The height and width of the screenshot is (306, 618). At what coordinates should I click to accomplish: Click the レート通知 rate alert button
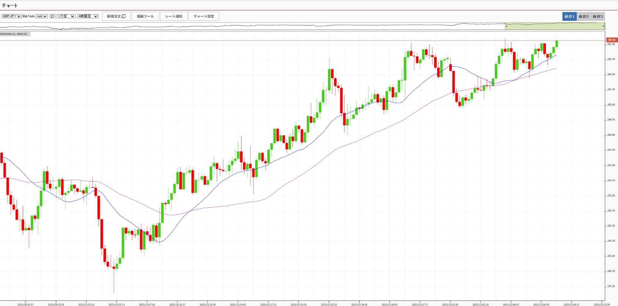(174, 16)
